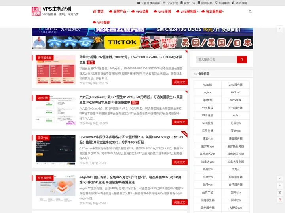Select 丹麦vps category
The width and height of the screenshot is (285, 213).
click(x=236, y=123)
